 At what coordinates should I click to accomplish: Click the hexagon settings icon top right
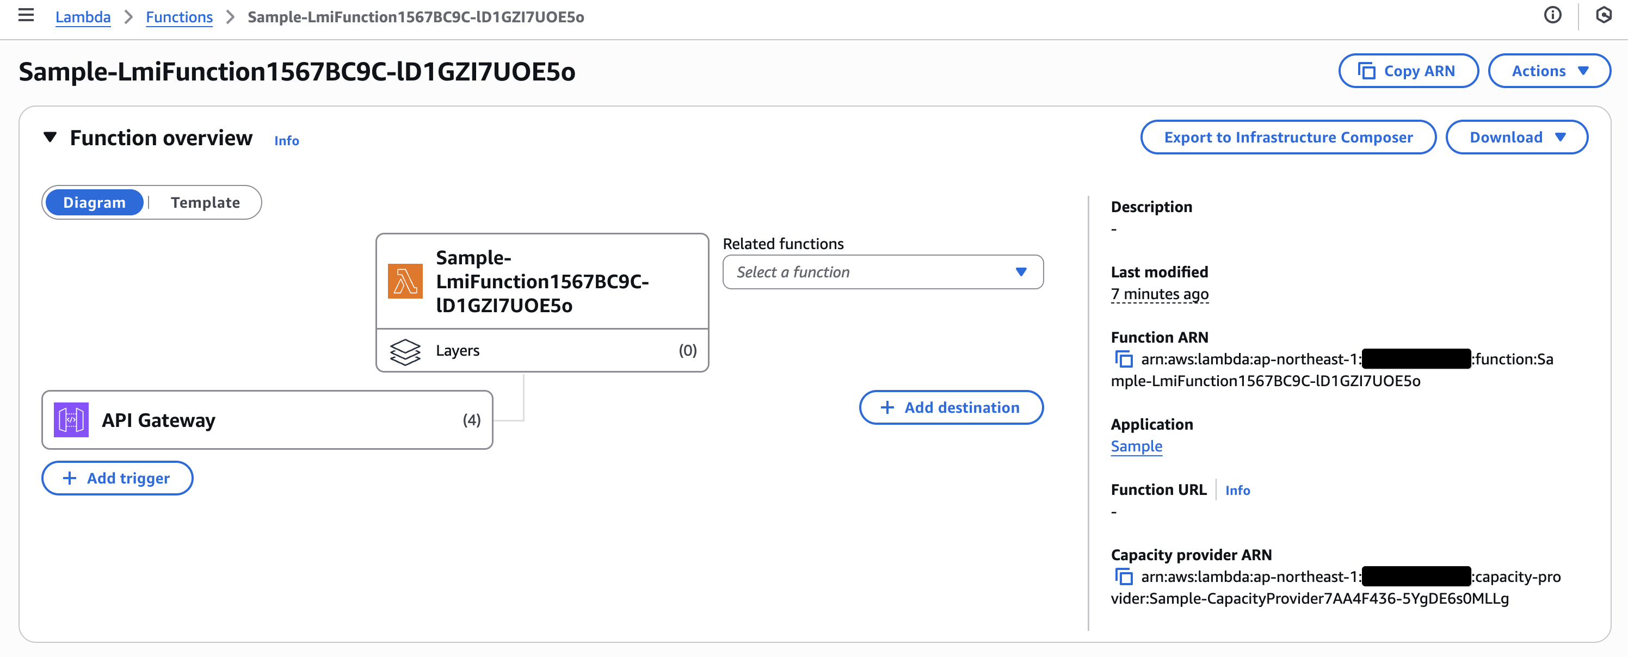point(1604,15)
